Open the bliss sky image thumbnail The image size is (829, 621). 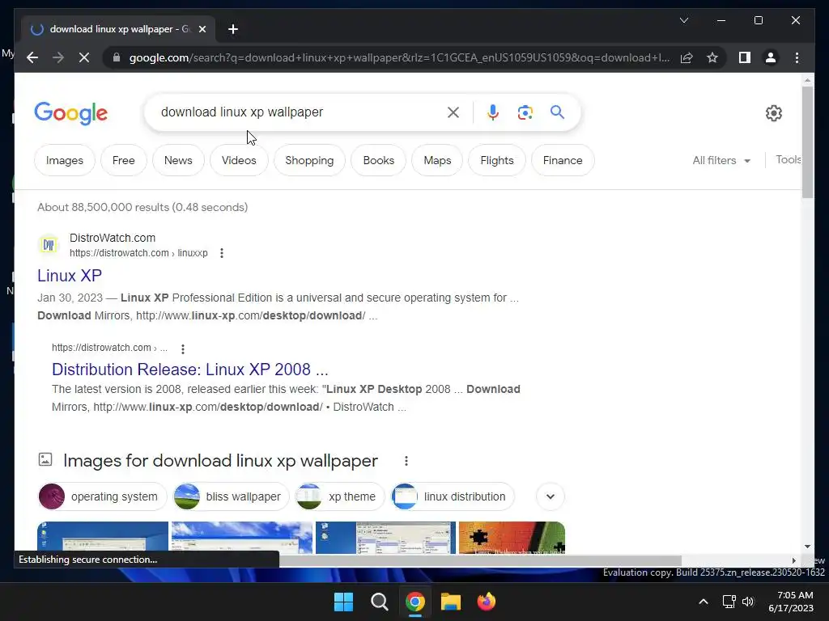coord(241,538)
